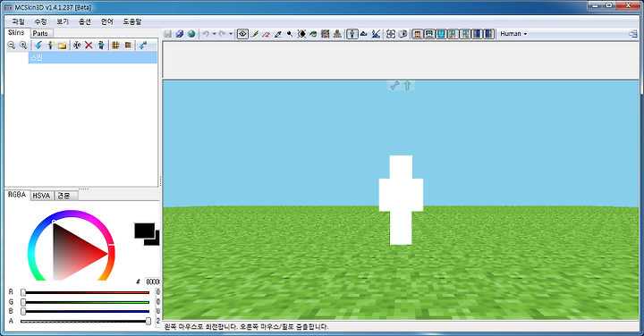Click the reset camera target icon
644x336 pixels.
(391, 34)
